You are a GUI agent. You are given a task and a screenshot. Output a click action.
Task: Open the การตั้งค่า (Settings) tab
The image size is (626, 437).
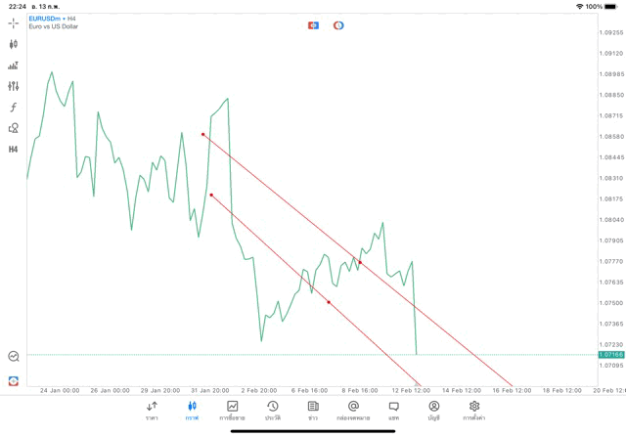(x=474, y=410)
